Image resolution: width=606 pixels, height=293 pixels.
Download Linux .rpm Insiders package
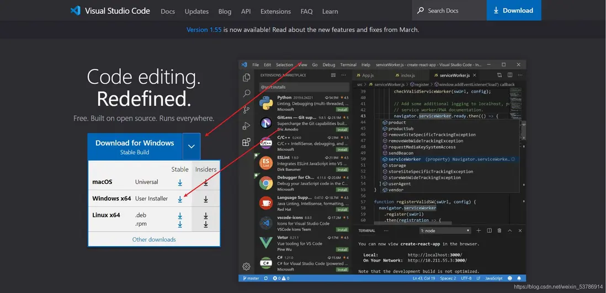[x=206, y=224]
